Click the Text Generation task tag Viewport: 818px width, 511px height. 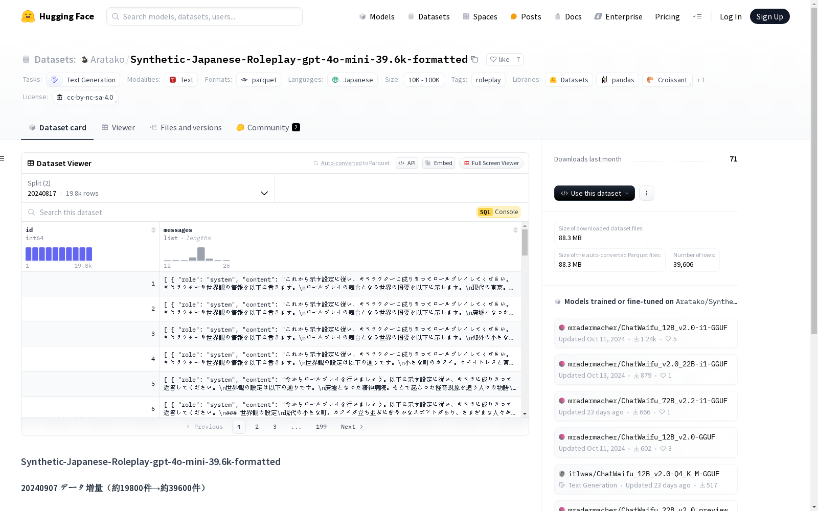(x=83, y=80)
